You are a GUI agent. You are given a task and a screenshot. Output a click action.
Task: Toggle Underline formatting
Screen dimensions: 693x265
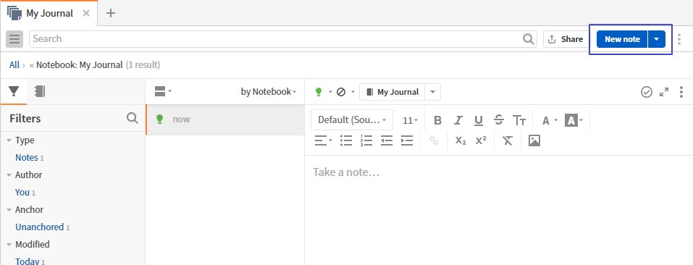(x=478, y=120)
